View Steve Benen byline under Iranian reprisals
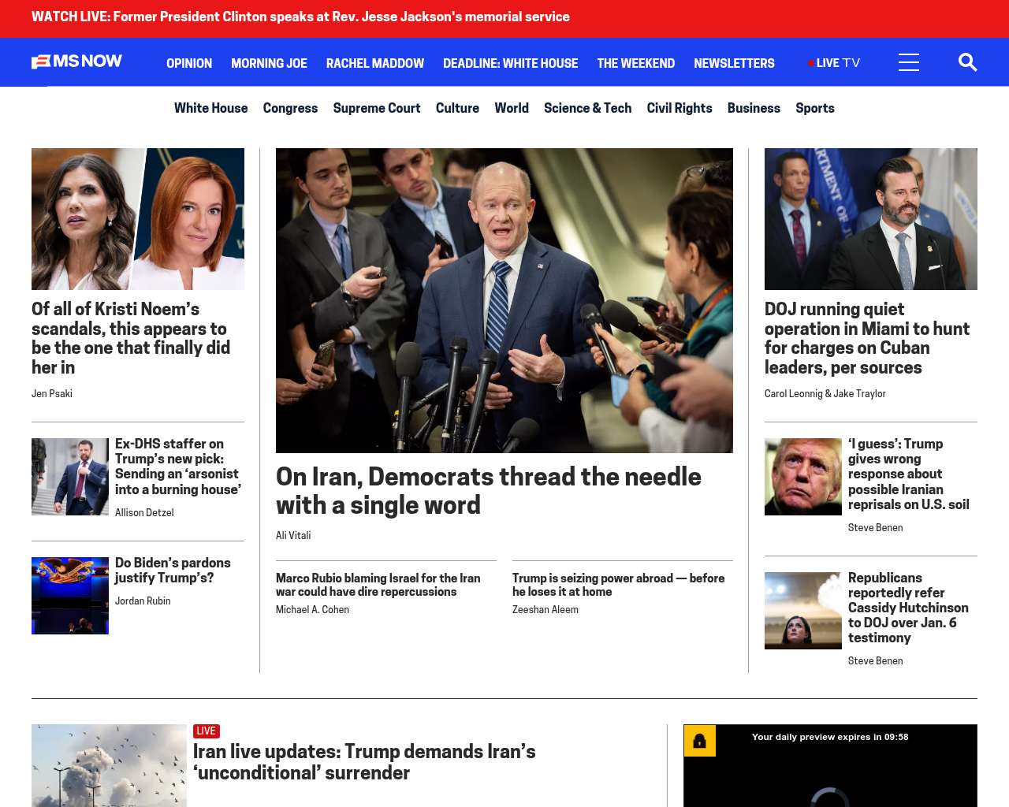Image resolution: width=1009 pixels, height=807 pixels. coord(875,527)
